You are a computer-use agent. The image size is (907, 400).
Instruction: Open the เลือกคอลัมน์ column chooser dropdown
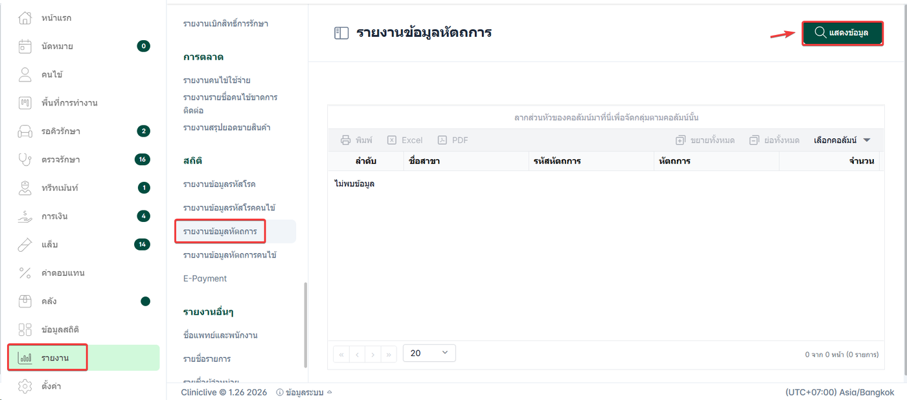coord(842,140)
